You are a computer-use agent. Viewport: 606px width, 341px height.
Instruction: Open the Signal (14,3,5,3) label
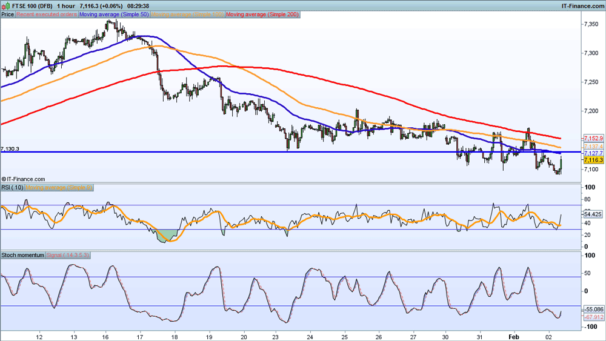(68, 255)
